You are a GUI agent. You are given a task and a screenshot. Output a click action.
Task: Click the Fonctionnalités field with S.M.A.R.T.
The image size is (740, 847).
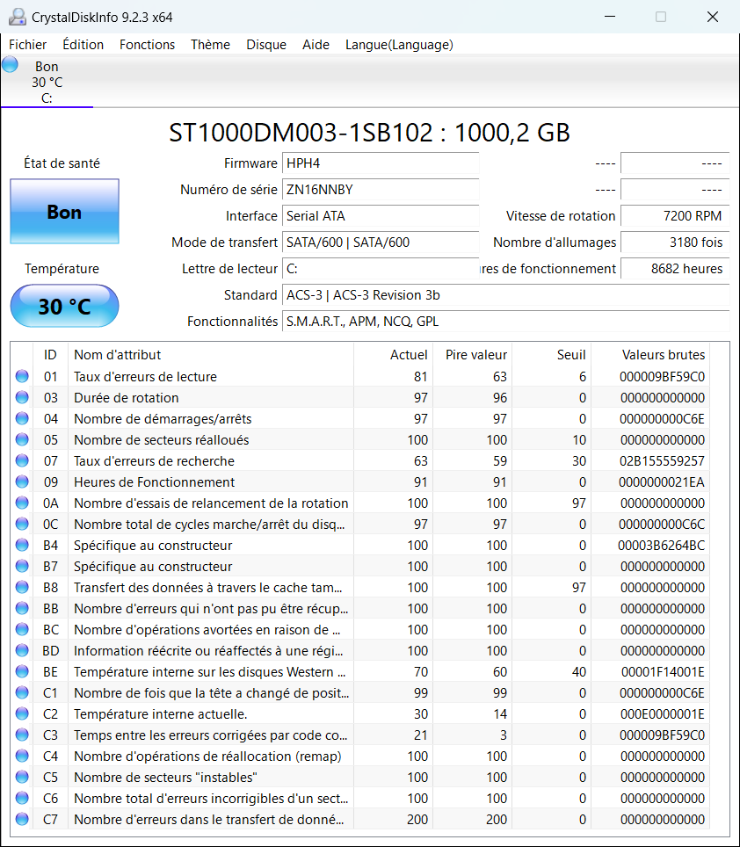505,322
